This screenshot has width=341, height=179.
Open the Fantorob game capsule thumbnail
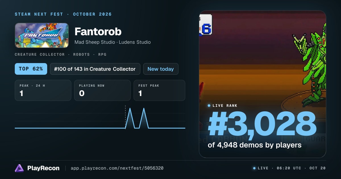42,35
